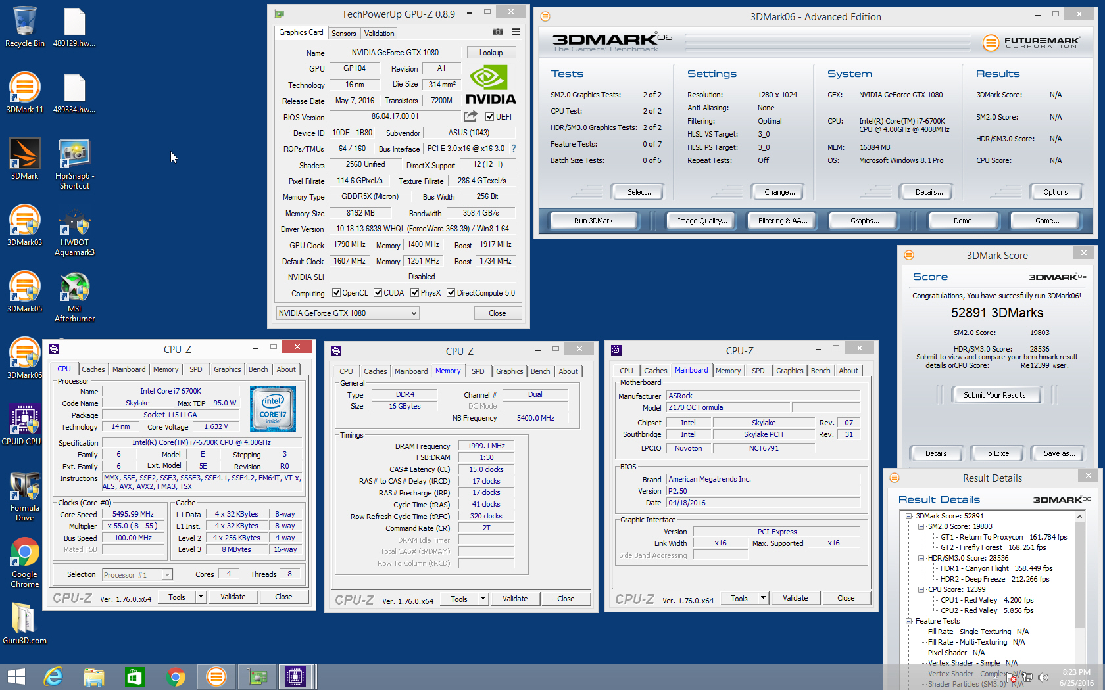This screenshot has width=1105, height=690.
Task: Click Result Details scrollbar up arrow
Action: pyautogui.click(x=1079, y=517)
